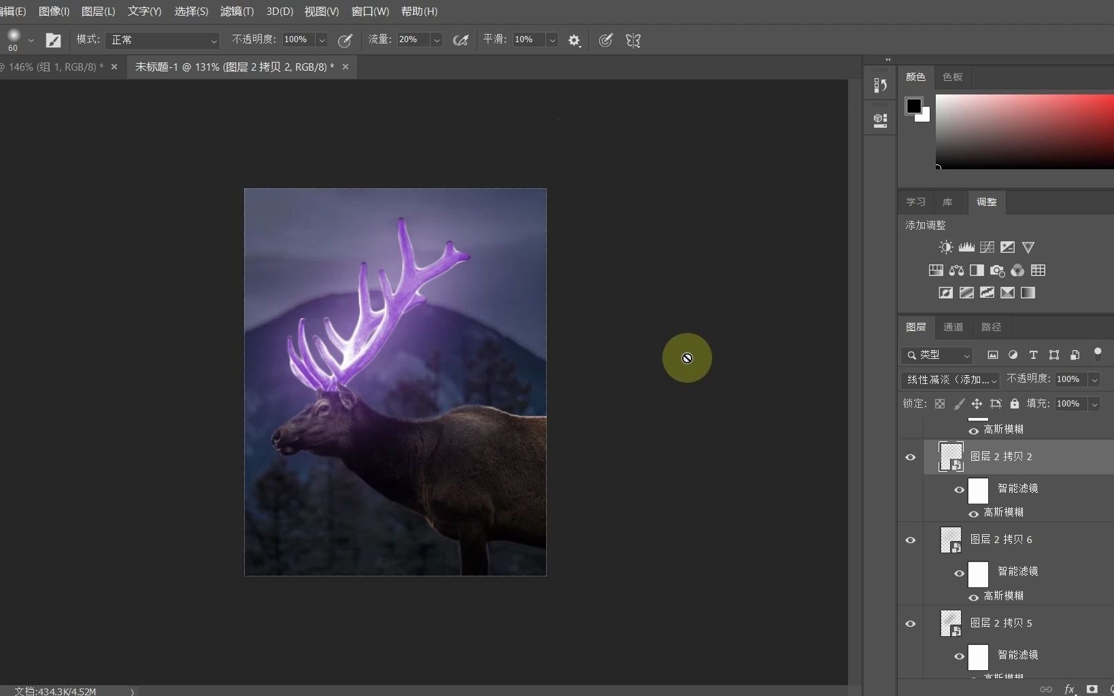The image size is (1114, 696).
Task: Open smoothing 10% dropdown arrow
Action: 552,40
